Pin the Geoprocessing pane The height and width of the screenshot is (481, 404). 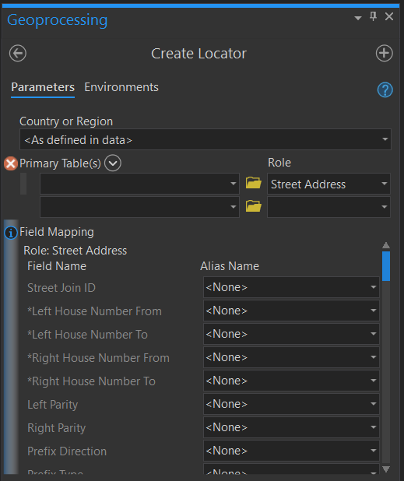pos(373,16)
